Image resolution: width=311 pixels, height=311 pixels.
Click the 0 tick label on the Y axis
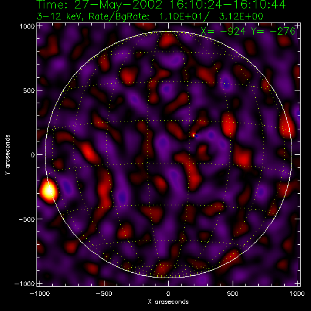[x=33, y=155]
